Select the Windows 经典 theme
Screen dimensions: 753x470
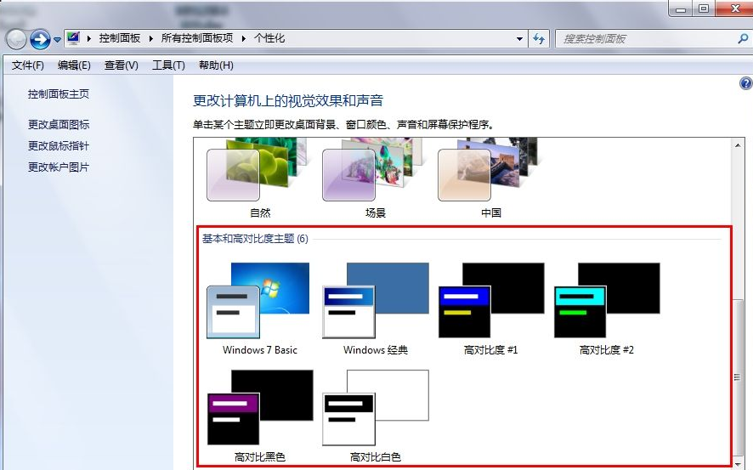pyautogui.click(x=376, y=309)
